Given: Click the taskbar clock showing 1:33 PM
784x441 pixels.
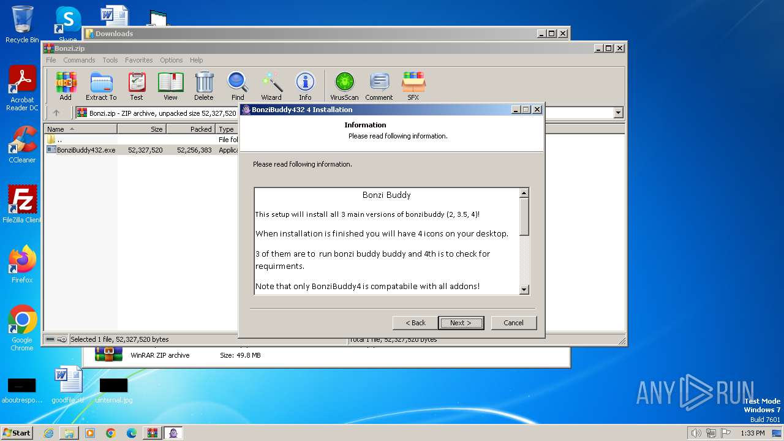Looking at the screenshot, I should click(x=752, y=433).
